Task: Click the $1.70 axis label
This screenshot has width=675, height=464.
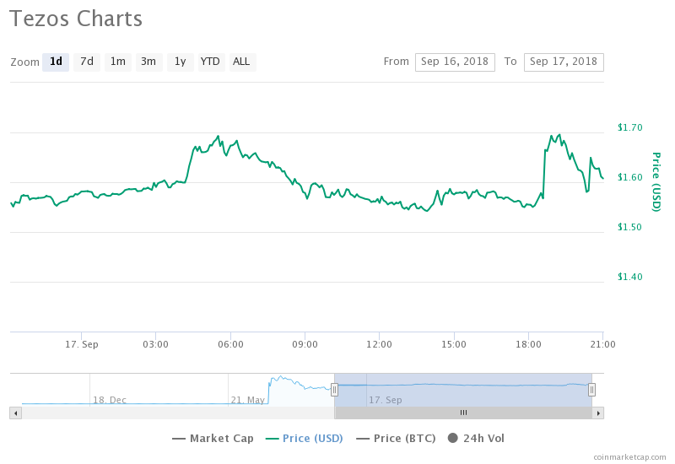Action: pyautogui.click(x=629, y=127)
